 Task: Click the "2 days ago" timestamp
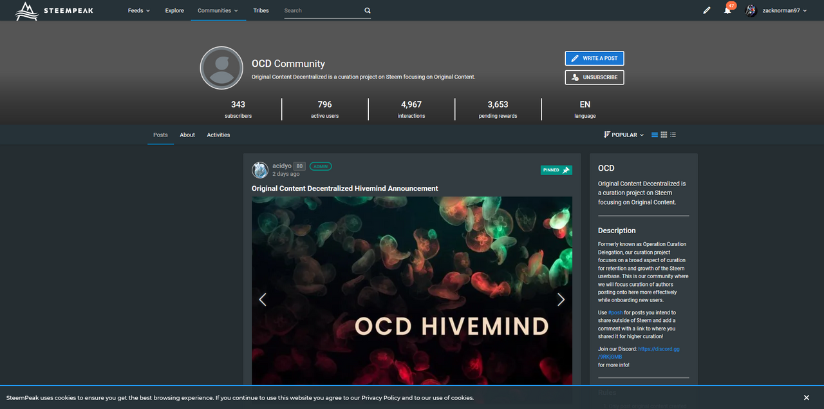[286, 174]
